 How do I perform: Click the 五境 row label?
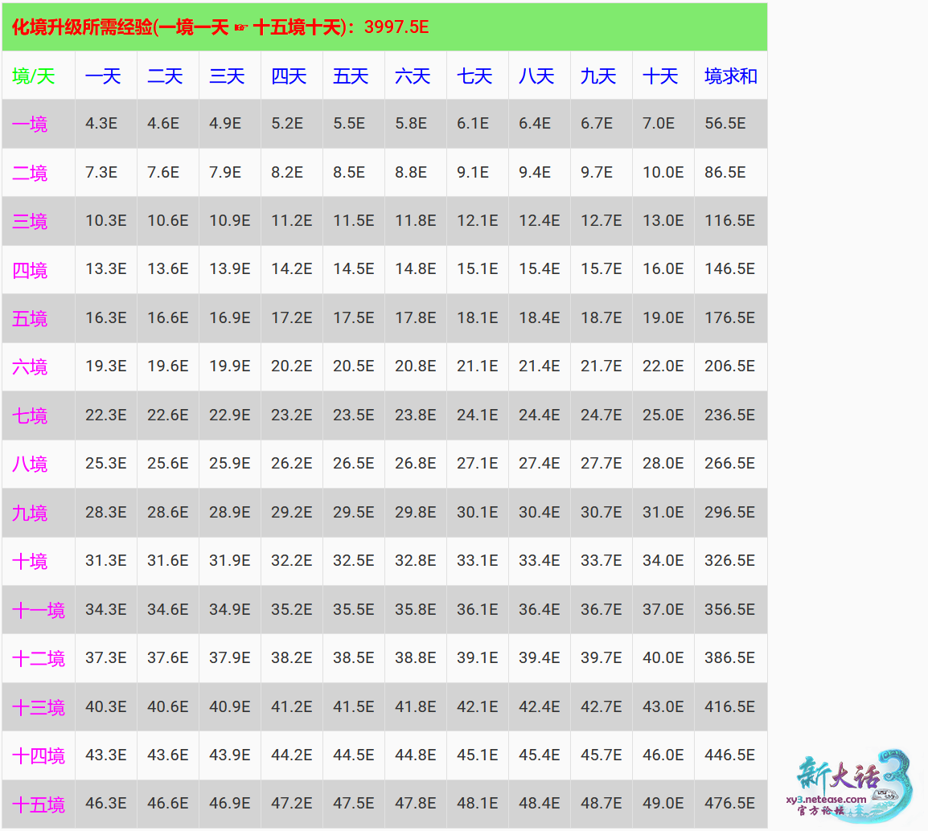(x=39, y=318)
